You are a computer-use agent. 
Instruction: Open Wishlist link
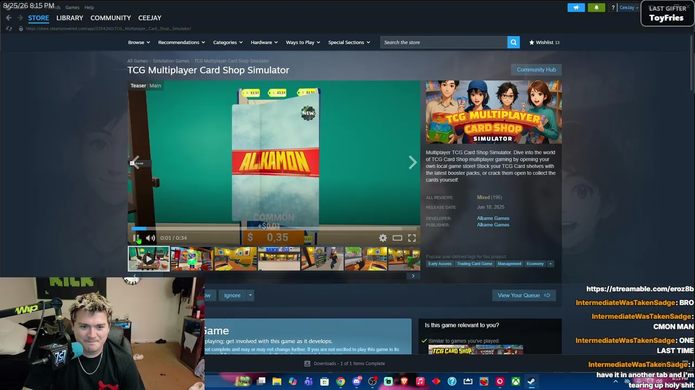pos(544,42)
